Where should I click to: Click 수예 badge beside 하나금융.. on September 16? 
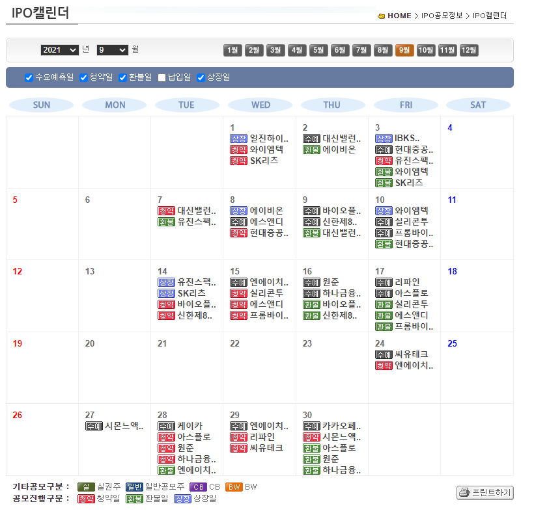click(312, 293)
